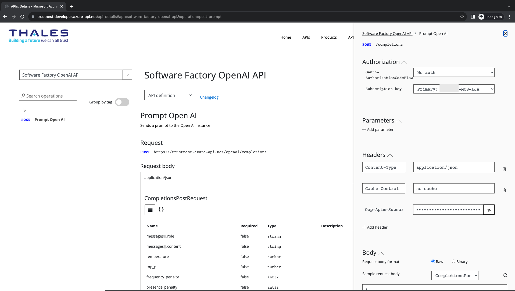Click Add parameter

pos(378,130)
